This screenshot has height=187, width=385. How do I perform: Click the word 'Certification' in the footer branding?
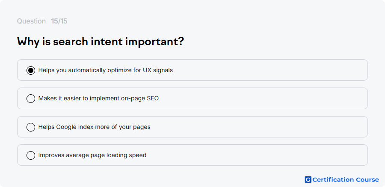(333, 180)
